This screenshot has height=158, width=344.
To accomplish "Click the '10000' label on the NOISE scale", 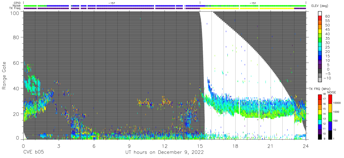I will point(337,103).
